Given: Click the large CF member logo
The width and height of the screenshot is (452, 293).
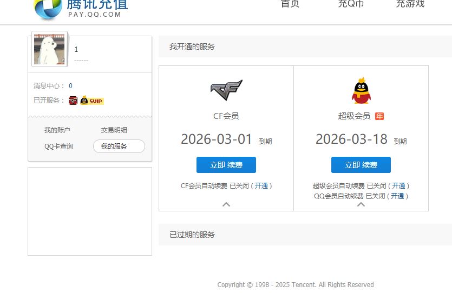Looking at the screenshot, I should pos(226,90).
